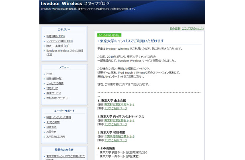The width and height of the screenshot is (245, 160).
Task: Open エリアご紹介ページ for 柏図書館
Action: [x=116, y=140]
